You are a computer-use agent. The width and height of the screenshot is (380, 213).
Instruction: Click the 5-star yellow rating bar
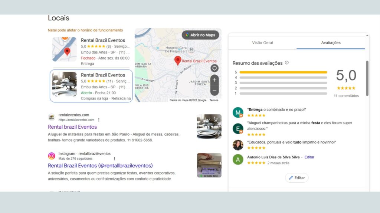283,72
